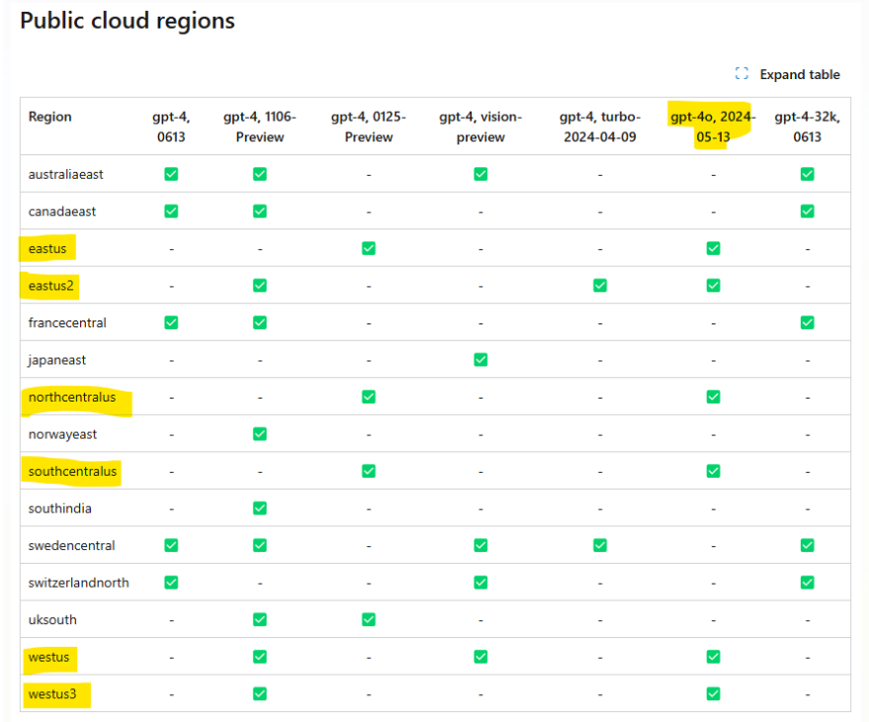The image size is (869, 722).
Task: Click the Public cloud regions heading
Action: click(x=128, y=21)
